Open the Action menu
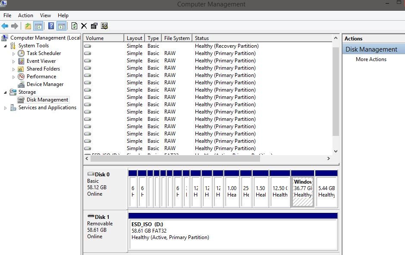Screen dimensions: 405x255 coord(25,15)
